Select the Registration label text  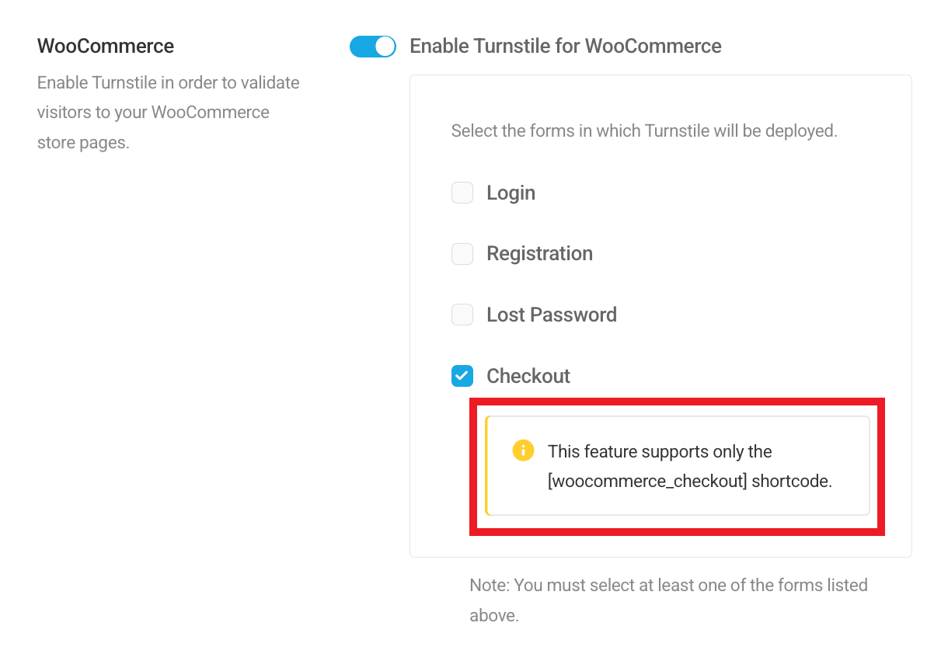[539, 253]
